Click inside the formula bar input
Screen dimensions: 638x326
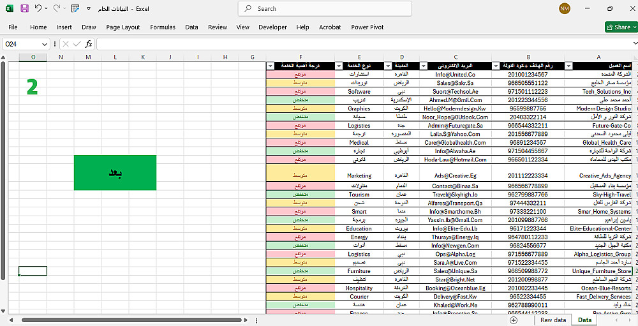tap(364, 44)
